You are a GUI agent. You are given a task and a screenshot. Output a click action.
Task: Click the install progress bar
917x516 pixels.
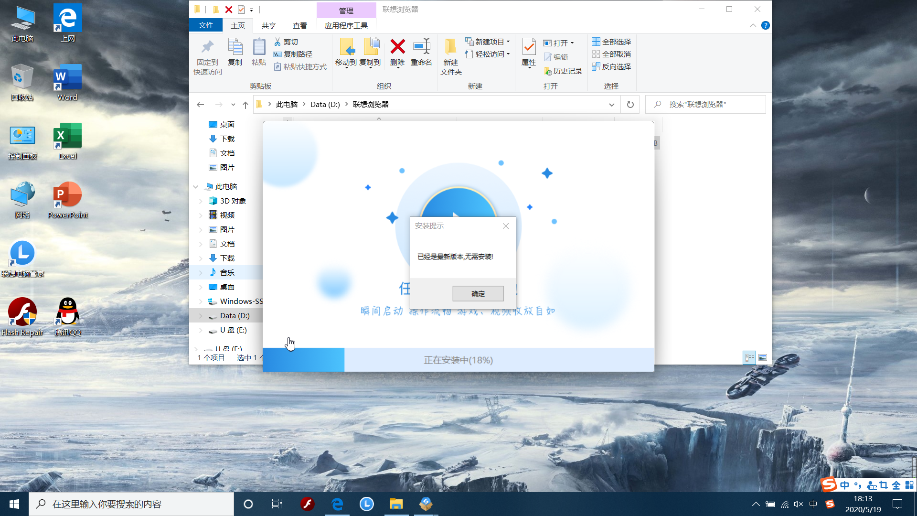pyautogui.click(x=458, y=360)
